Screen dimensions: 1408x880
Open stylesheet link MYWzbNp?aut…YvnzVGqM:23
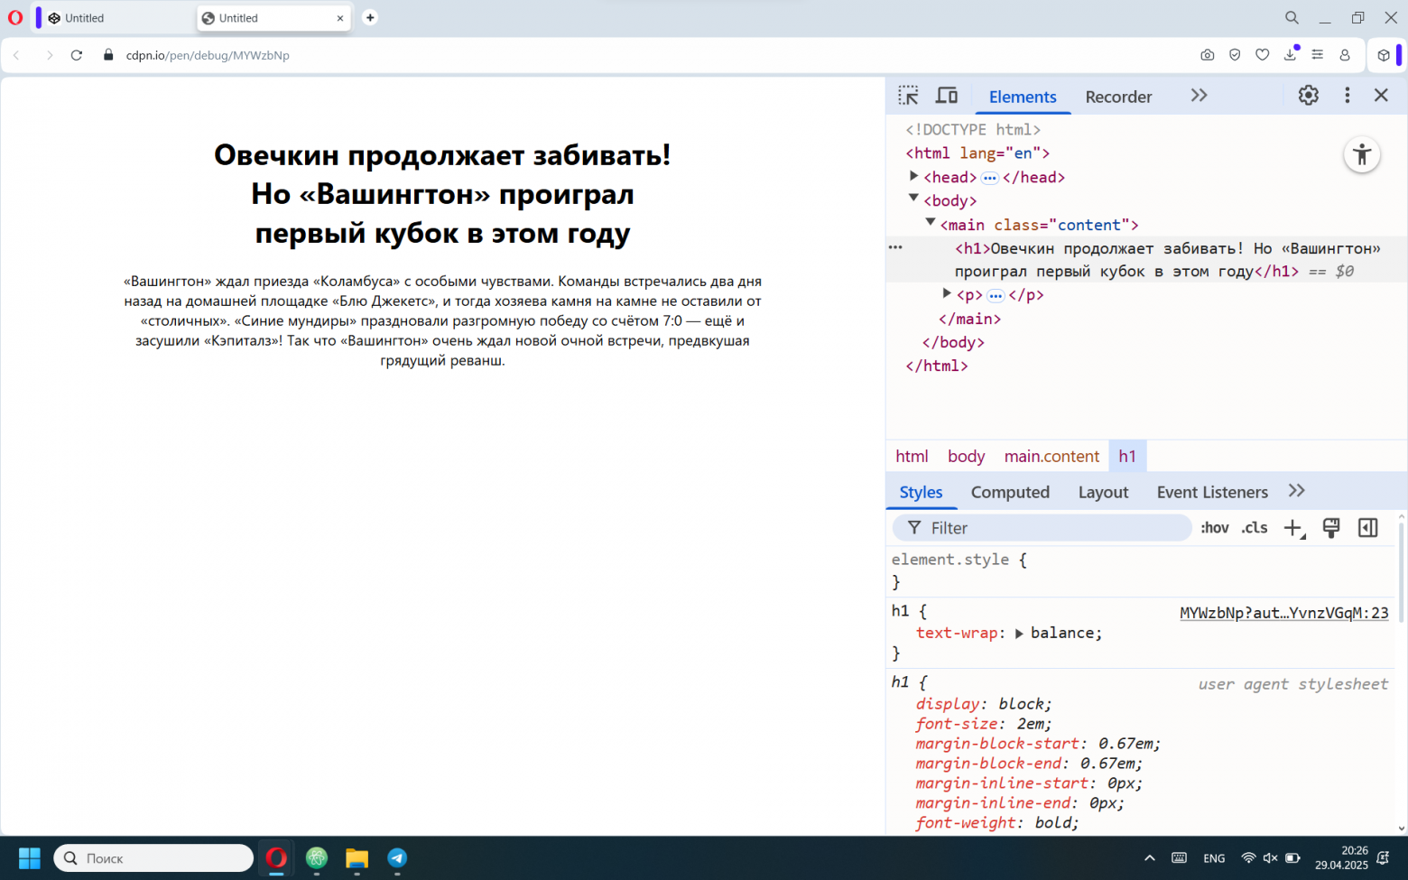click(1283, 613)
